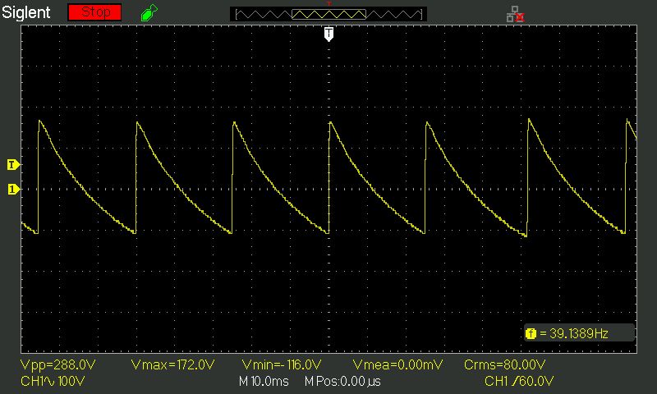Screen dimensions: 657x394
Task: Click the frequency counter icon beside 39.1389Hz
Action: (531, 333)
